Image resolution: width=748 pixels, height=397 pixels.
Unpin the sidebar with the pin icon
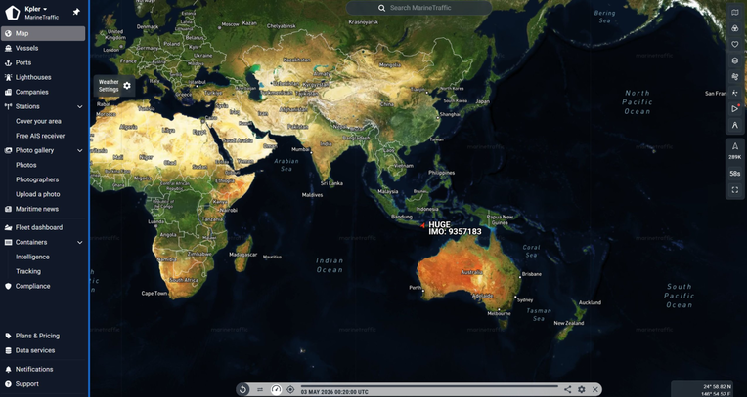[76, 12]
